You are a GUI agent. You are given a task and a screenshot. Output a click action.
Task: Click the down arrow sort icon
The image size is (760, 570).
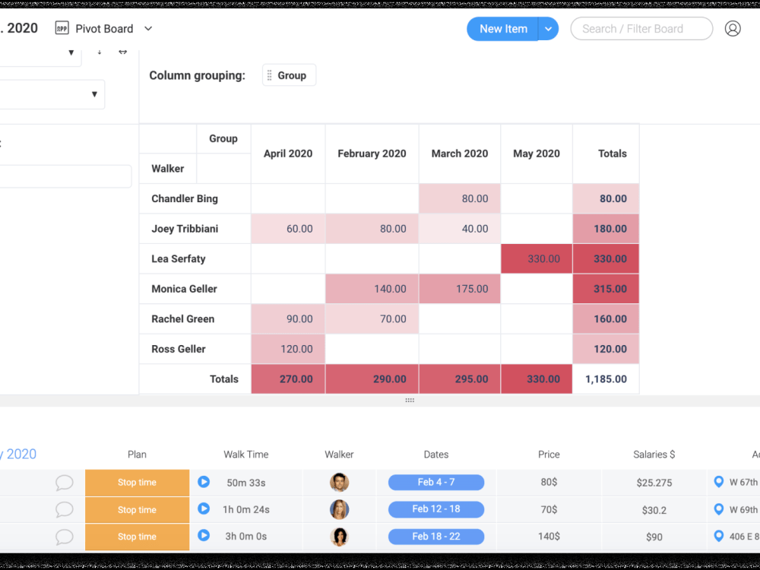(x=100, y=52)
